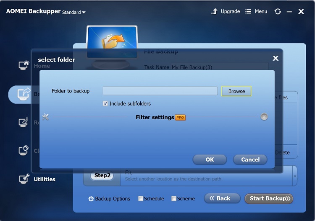
Task: Open the Menu list icon
Action: (248, 11)
